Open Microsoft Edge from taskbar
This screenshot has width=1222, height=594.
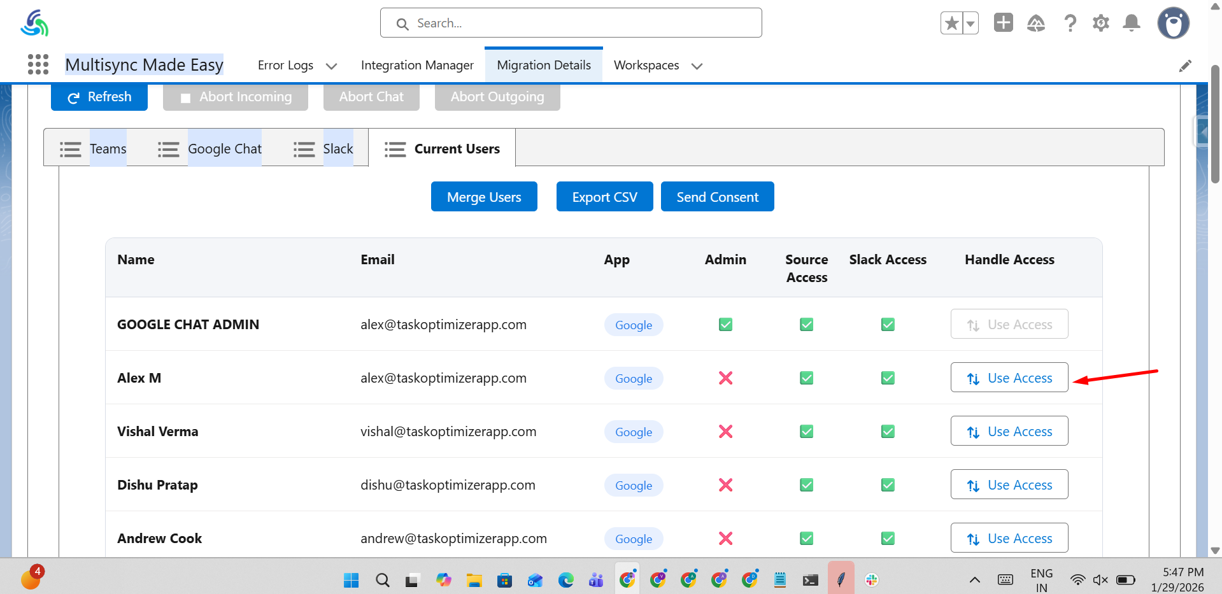[x=565, y=580]
